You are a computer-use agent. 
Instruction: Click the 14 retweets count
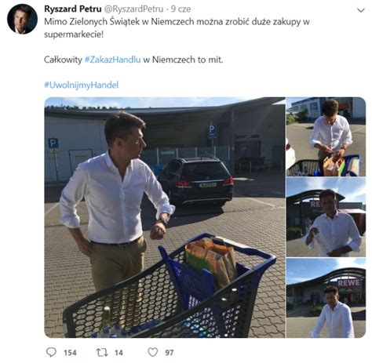119,353
